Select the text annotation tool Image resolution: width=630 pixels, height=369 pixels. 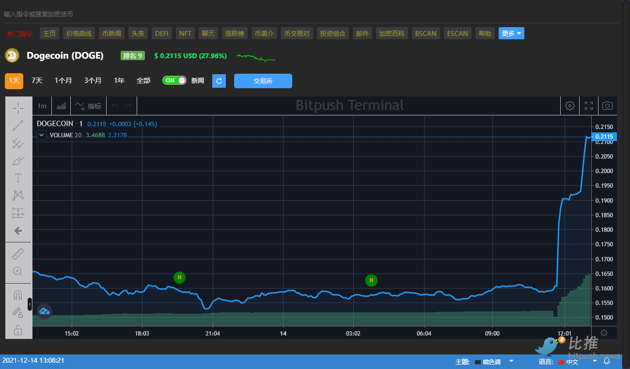click(x=18, y=178)
